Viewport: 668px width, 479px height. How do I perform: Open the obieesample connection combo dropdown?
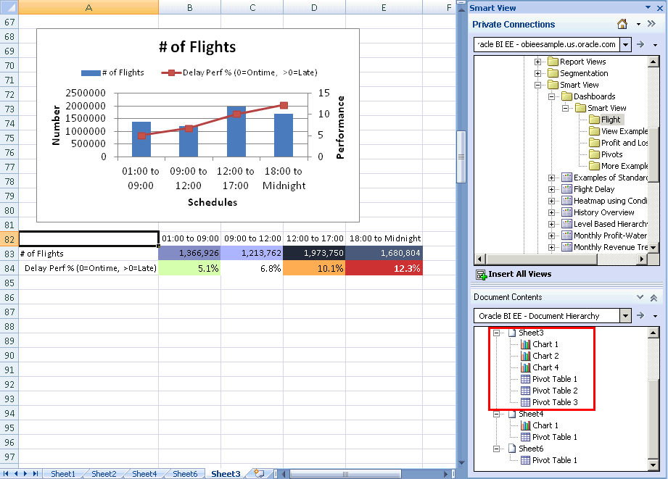click(625, 44)
